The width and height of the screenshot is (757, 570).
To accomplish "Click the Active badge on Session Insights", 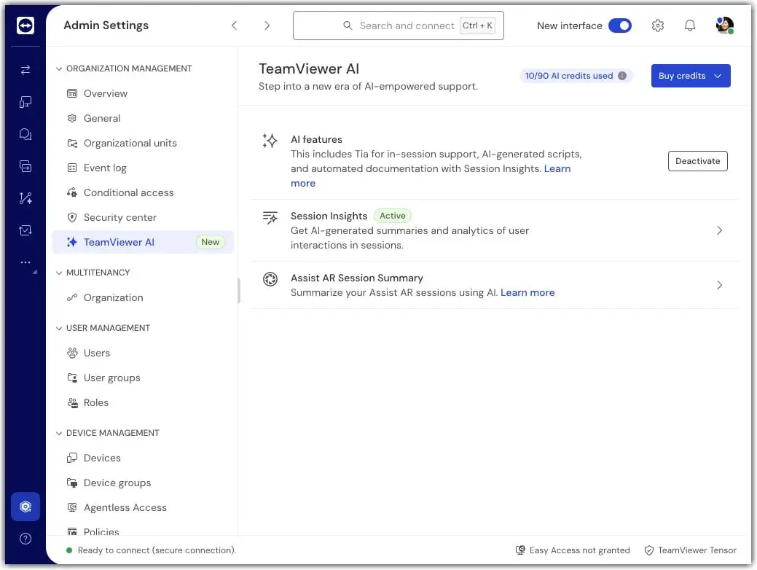I will (393, 216).
